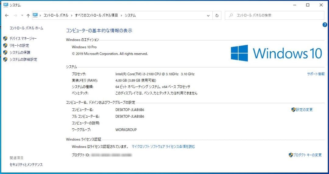Go up one level with up arrow
This screenshot has height=174, width=329.
28,16
